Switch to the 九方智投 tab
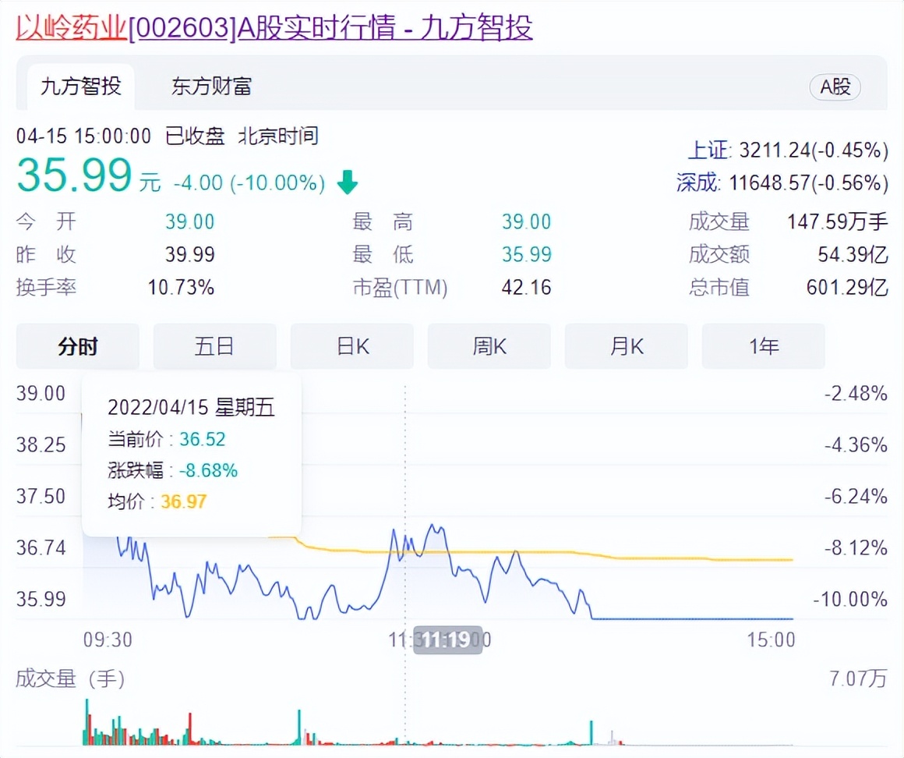The image size is (904, 758). pyautogui.click(x=81, y=87)
